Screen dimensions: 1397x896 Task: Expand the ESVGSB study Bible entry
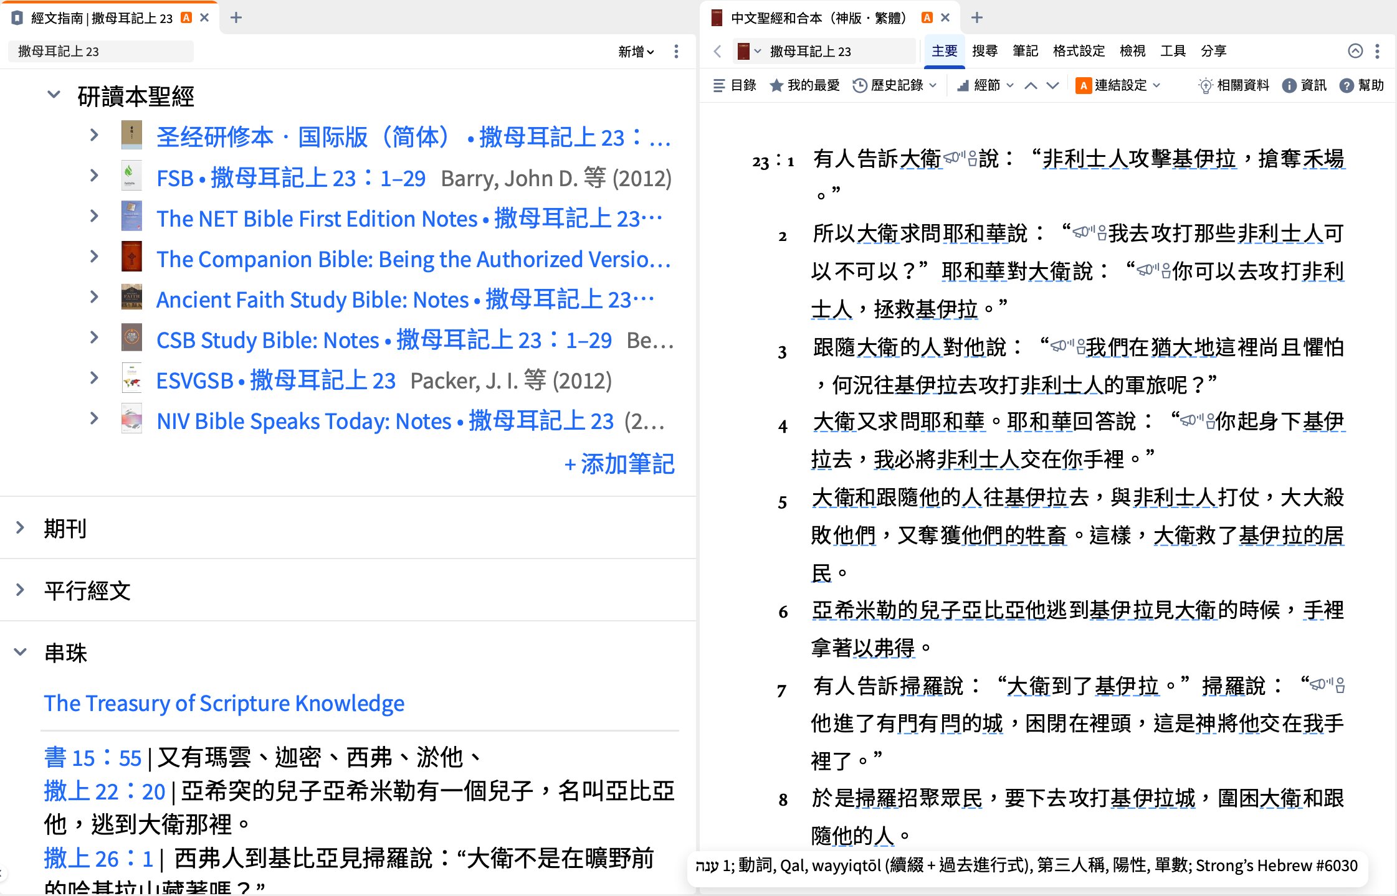point(93,378)
